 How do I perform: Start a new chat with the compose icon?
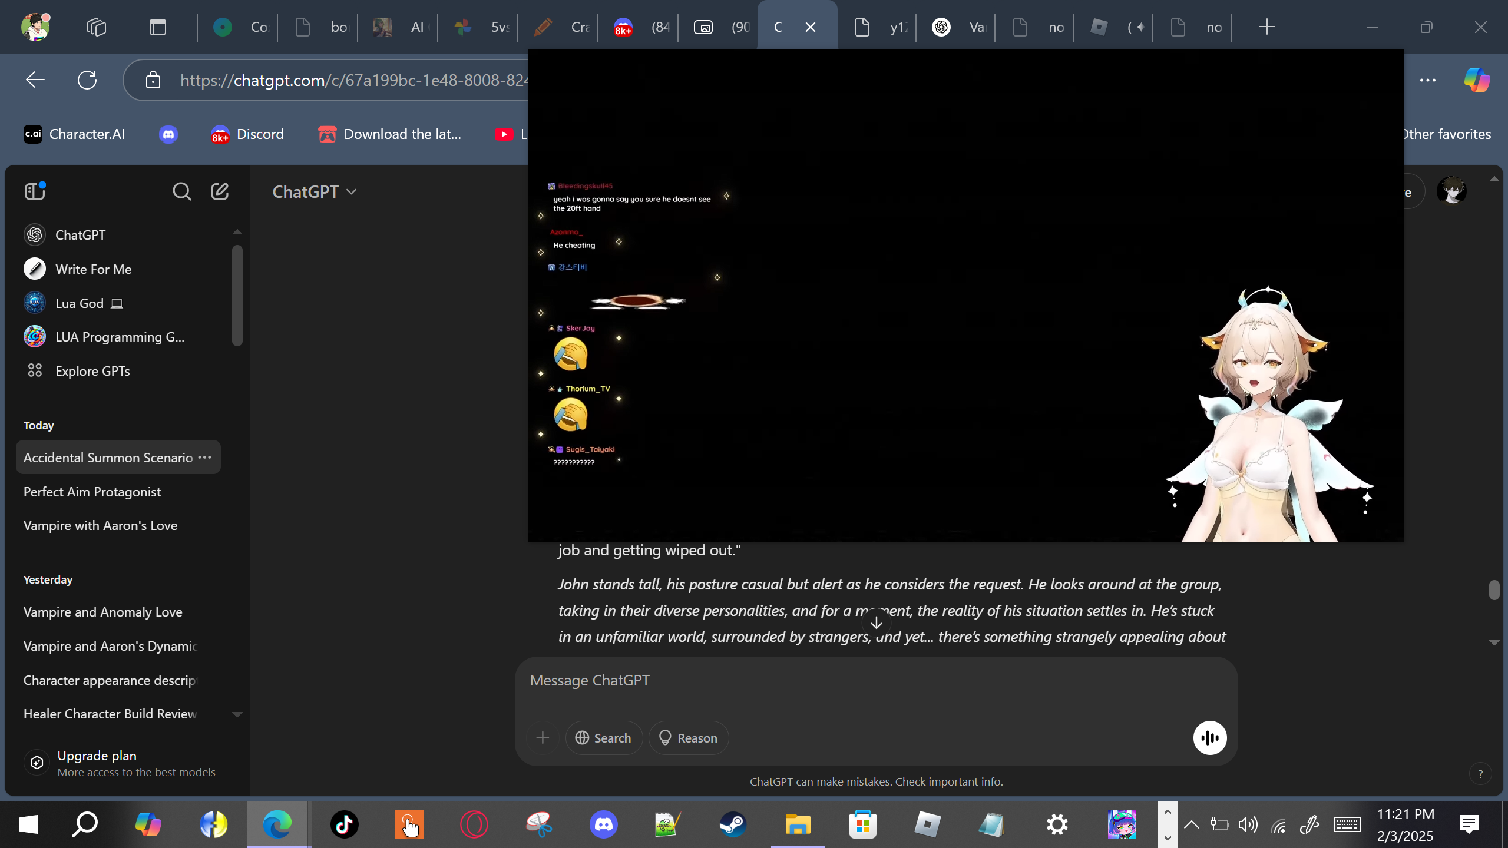(x=220, y=191)
